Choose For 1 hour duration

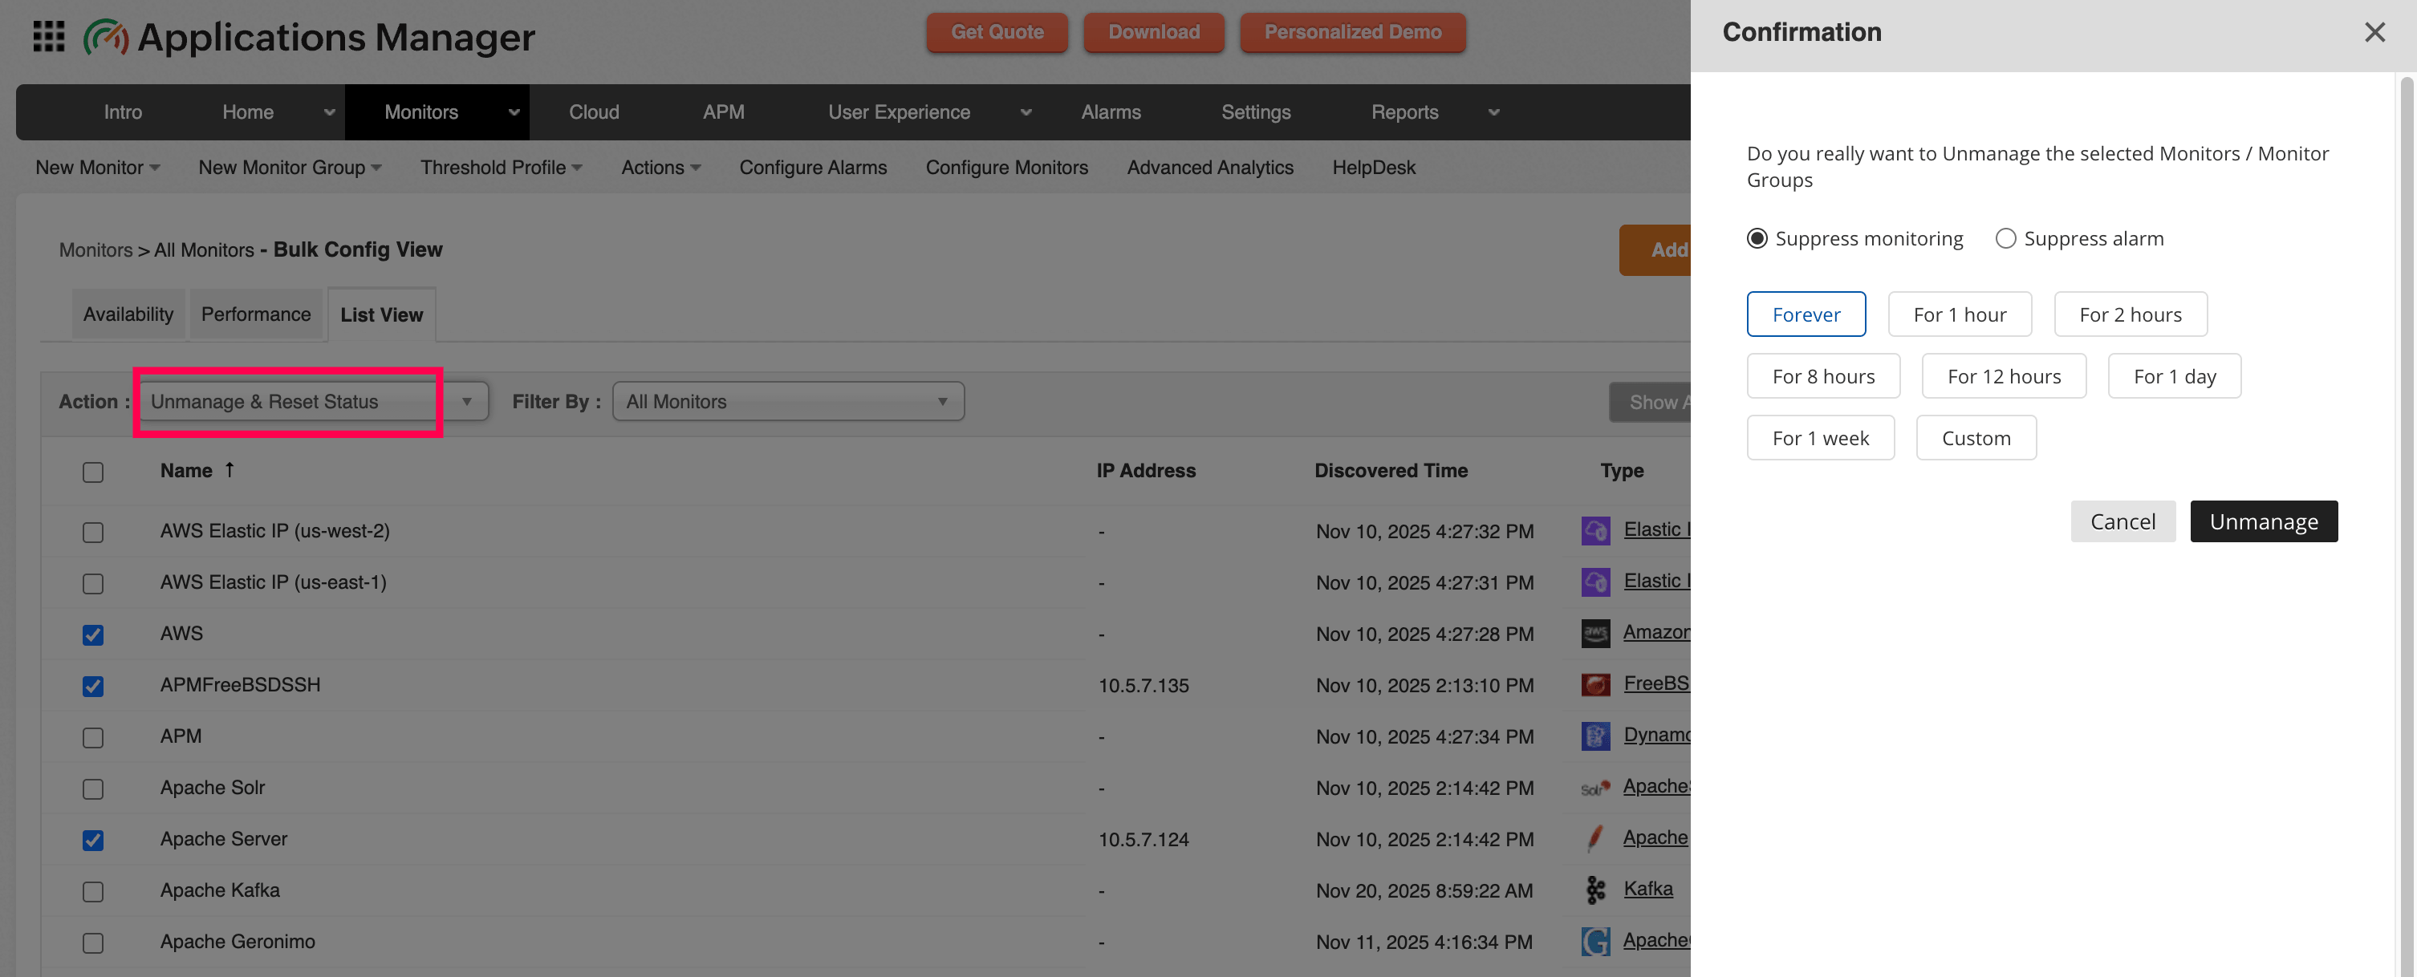1960,314
